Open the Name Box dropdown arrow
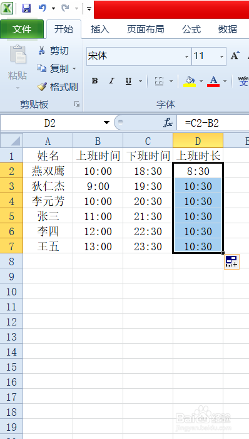This screenshot has height=439, width=249. [106, 123]
